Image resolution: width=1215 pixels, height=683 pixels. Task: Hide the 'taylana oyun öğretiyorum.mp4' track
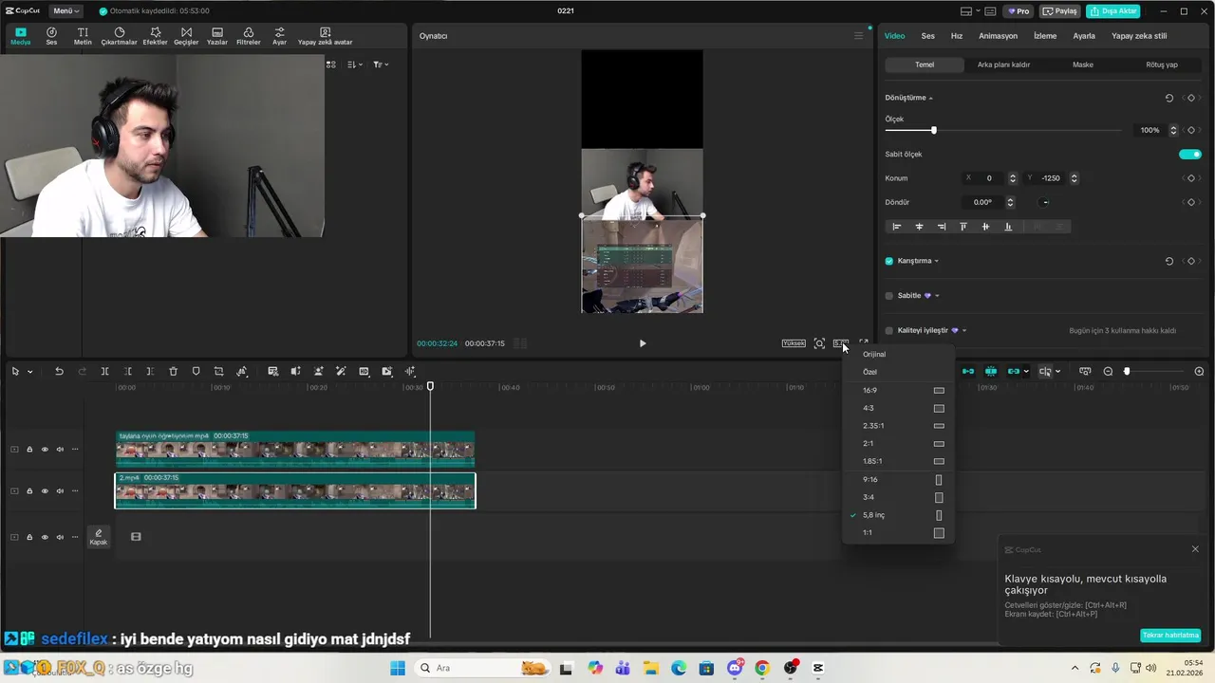[45, 450]
